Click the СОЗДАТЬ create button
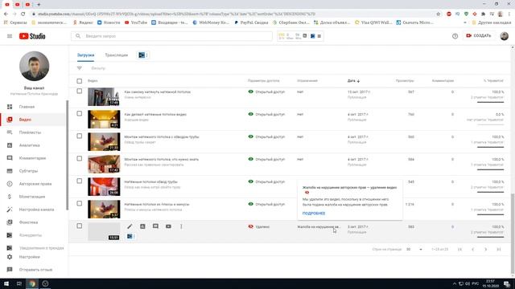Image resolution: width=515 pixels, height=289 pixels. click(479, 35)
